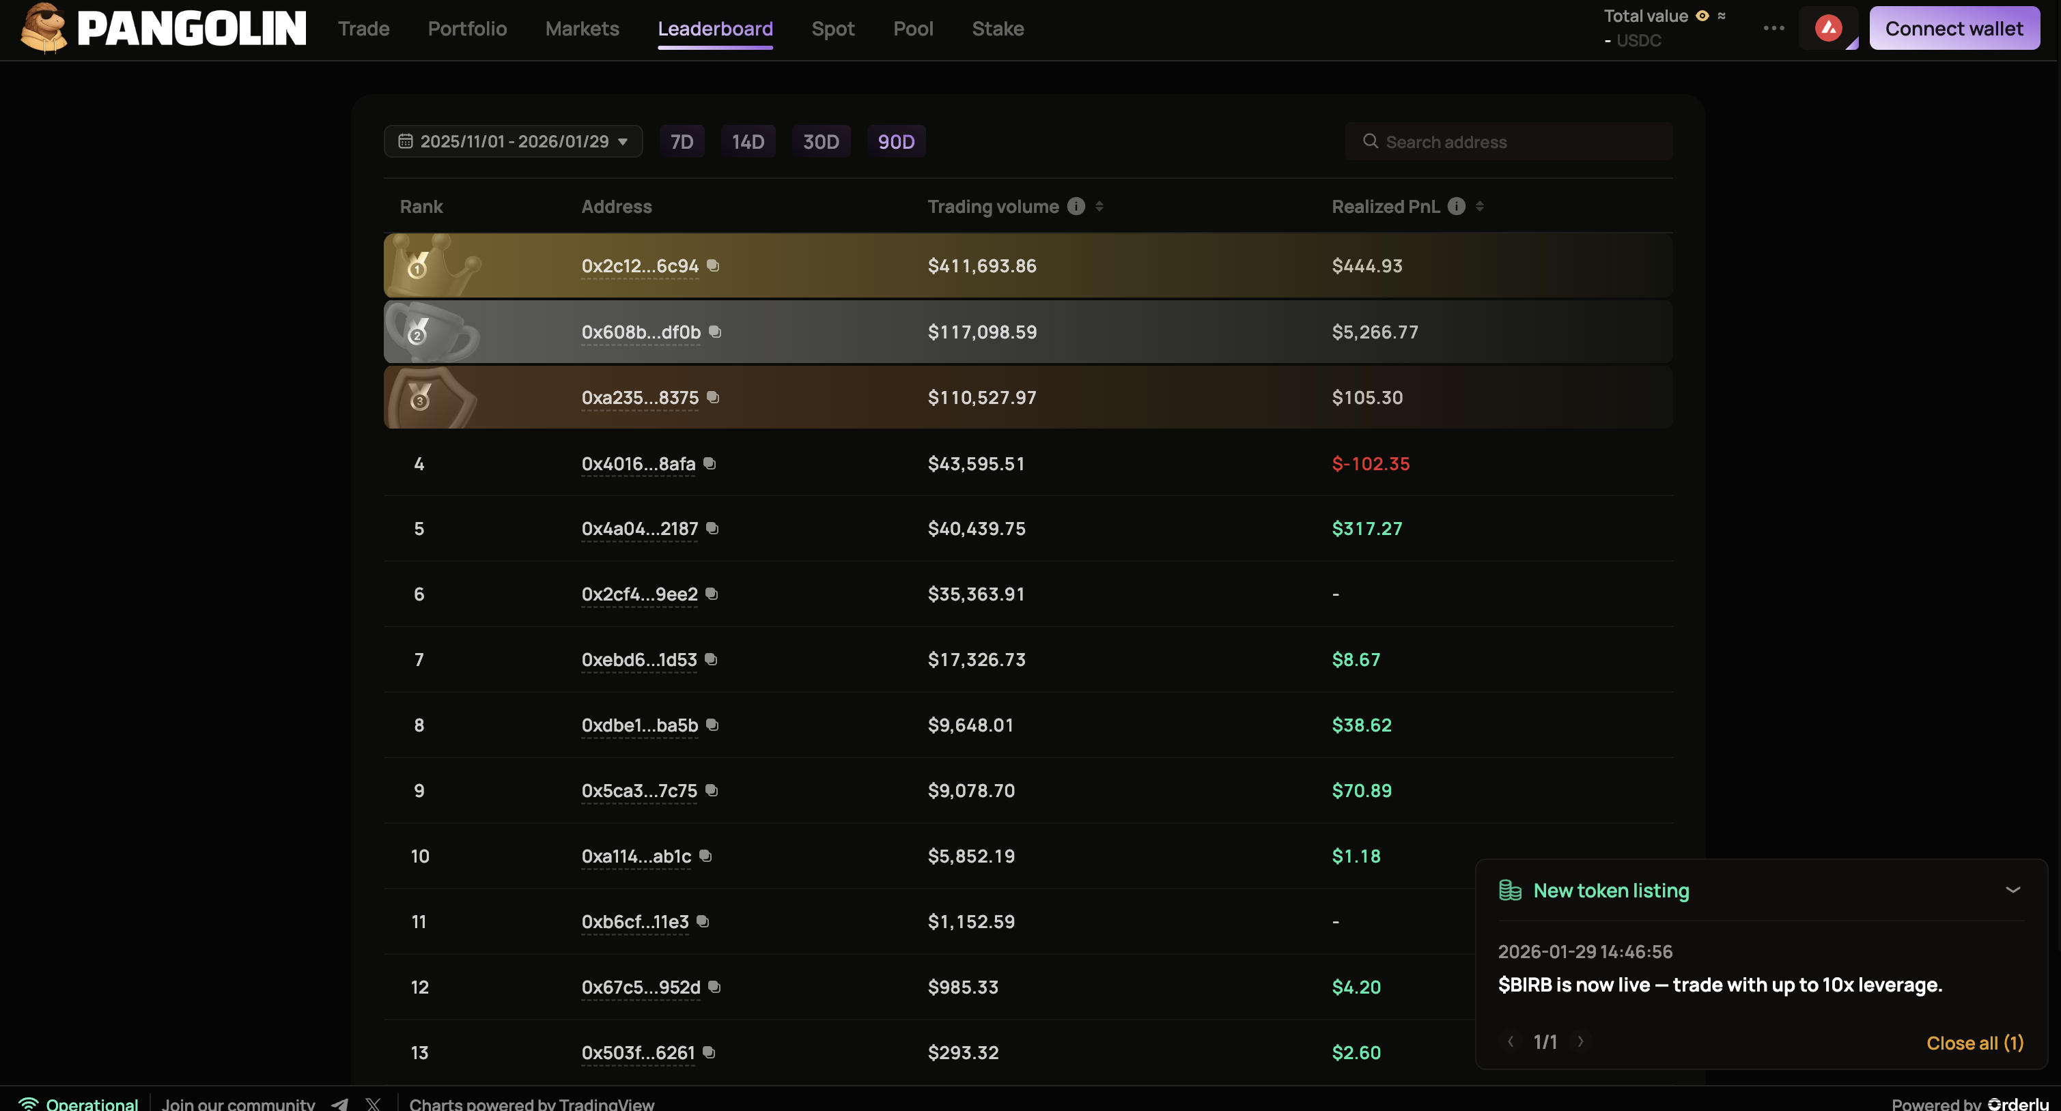The image size is (2061, 1111).
Task: Copy the 0x4016...8afa address icon
Action: [x=709, y=463]
